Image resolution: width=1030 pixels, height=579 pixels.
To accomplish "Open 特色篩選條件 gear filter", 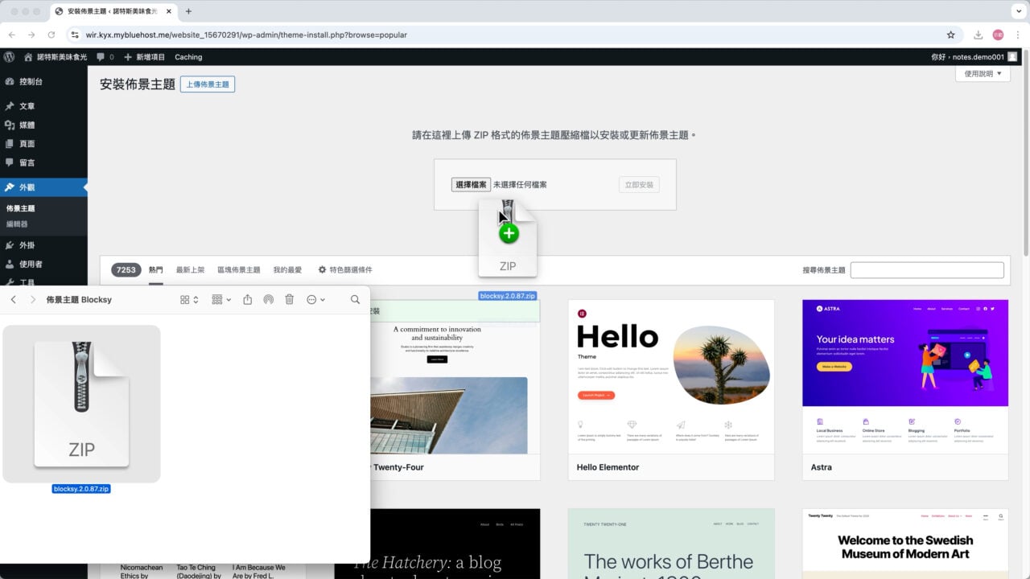I will (345, 270).
